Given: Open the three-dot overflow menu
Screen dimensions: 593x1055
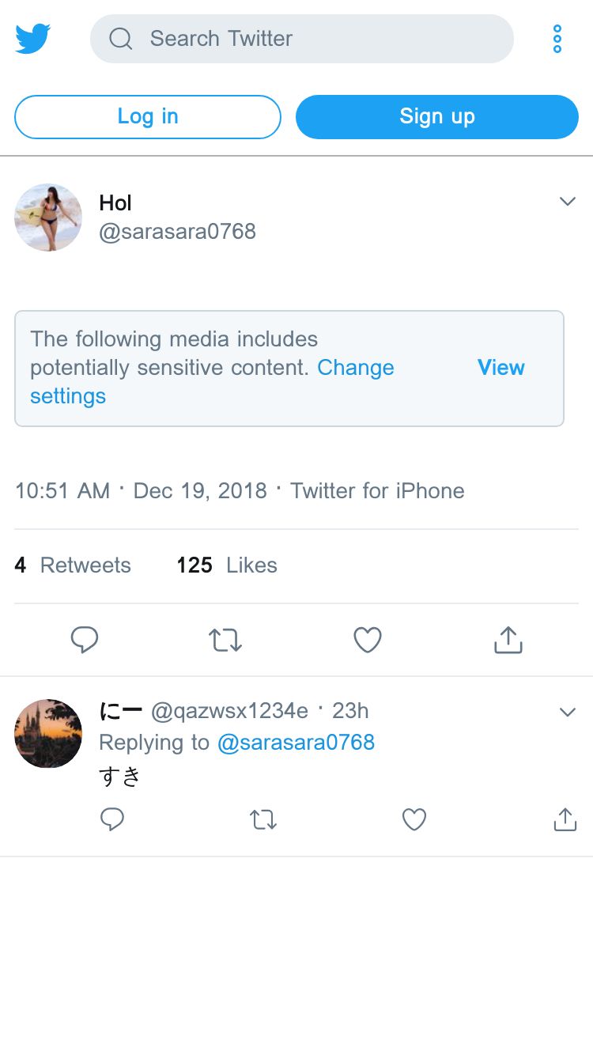Looking at the screenshot, I should click(x=557, y=39).
